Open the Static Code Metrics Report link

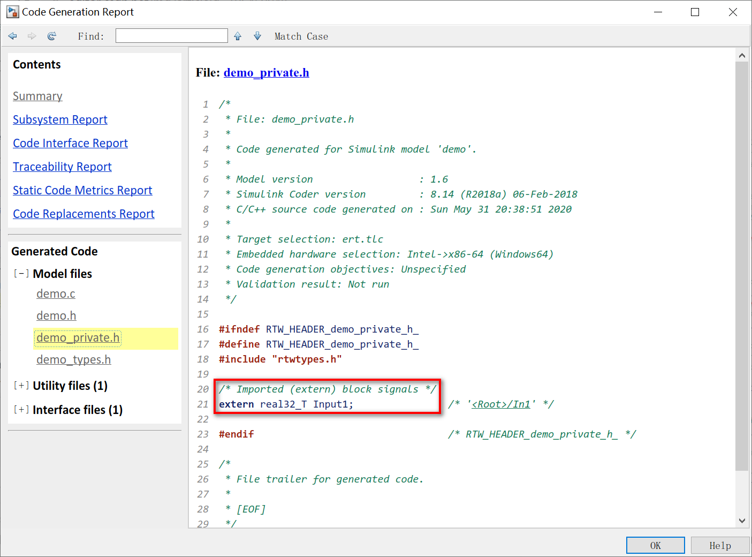pos(82,191)
